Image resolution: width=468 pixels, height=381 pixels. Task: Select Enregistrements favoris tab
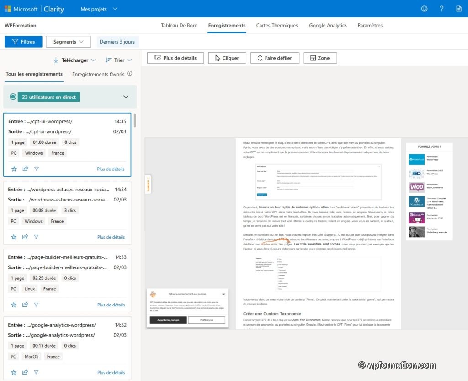point(98,74)
